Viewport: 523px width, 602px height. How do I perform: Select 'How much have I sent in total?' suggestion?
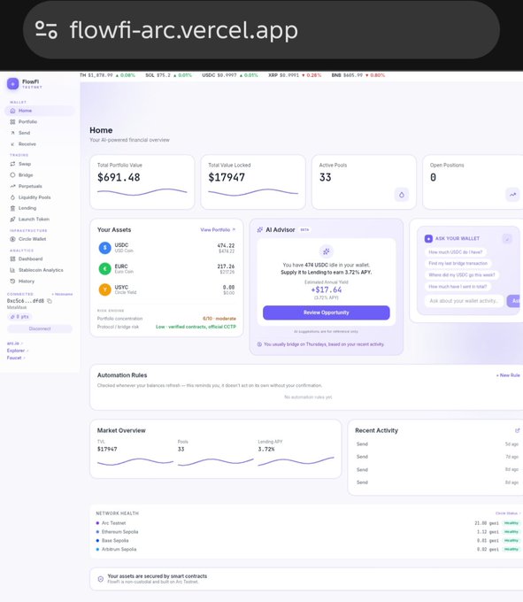pyautogui.click(x=458, y=287)
